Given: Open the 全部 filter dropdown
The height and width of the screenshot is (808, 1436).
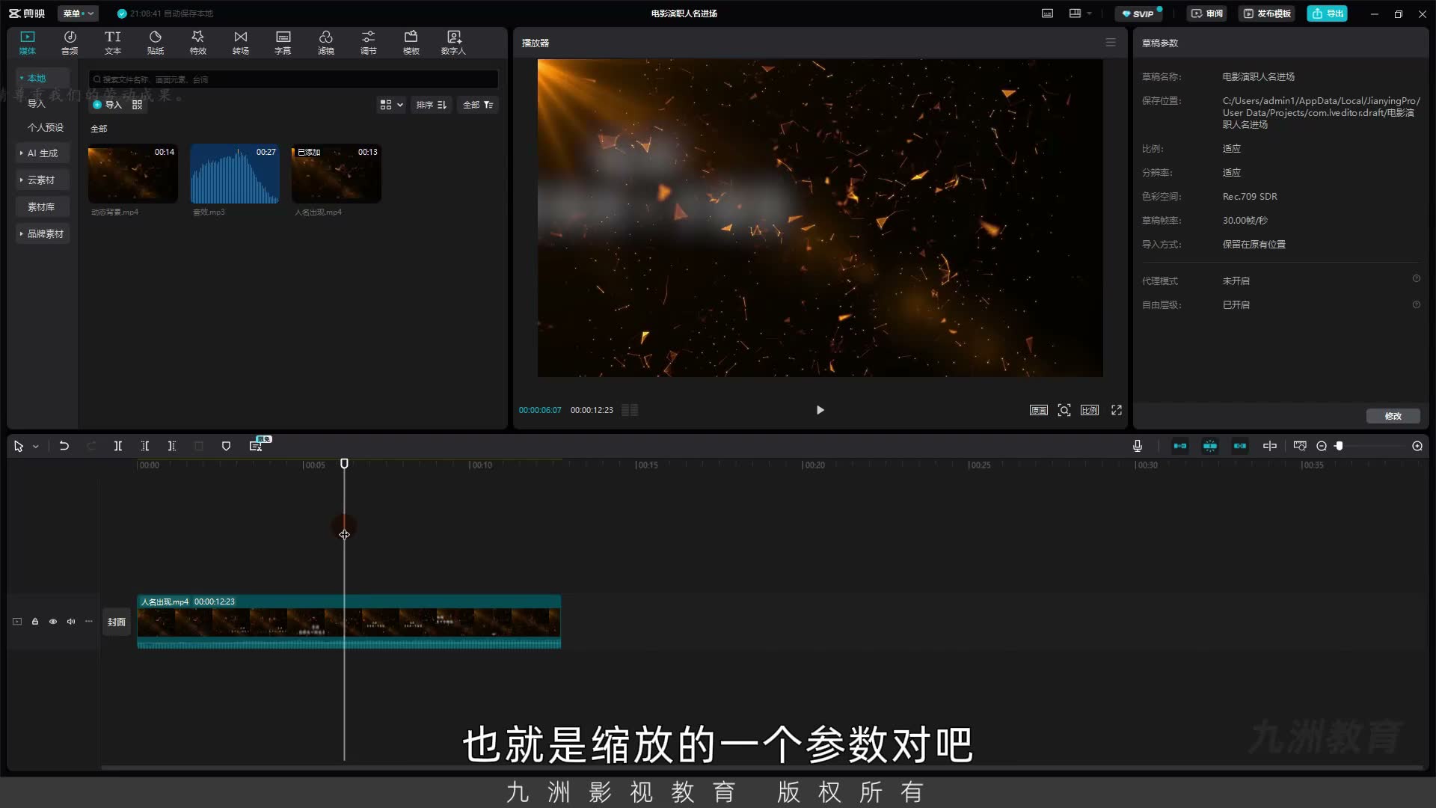Looking at the screenshot, I should pyautogui.click(x=478, y=105).
